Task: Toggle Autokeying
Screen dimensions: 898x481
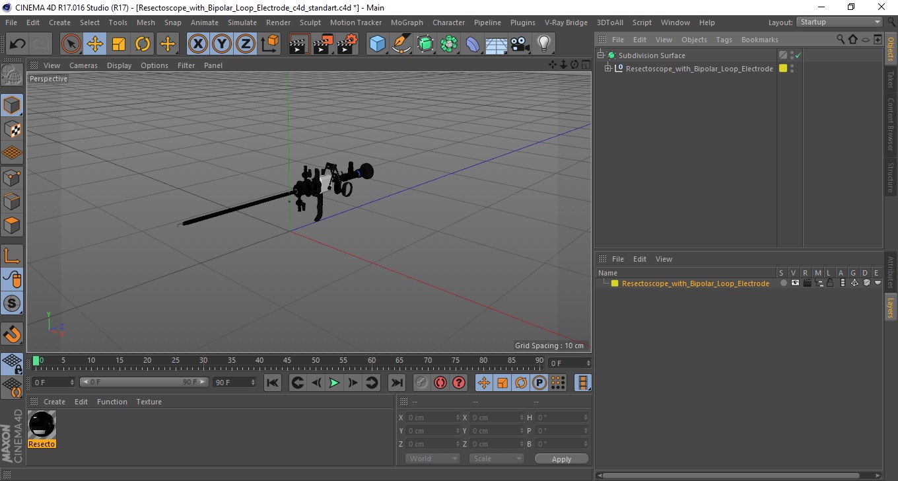Action: coord(440,383)
